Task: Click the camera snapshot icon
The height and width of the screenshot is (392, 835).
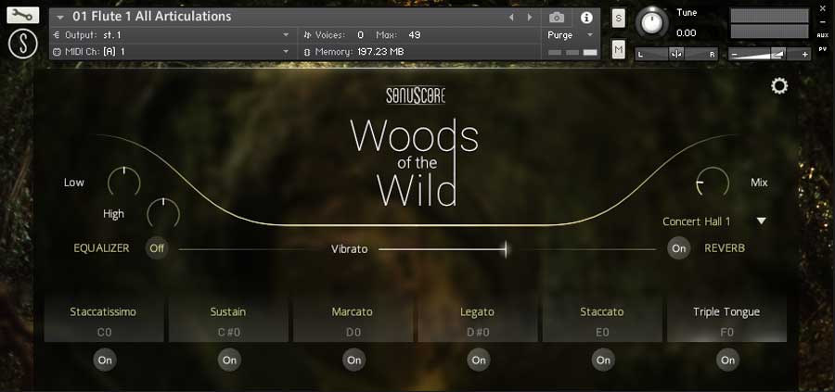Action: coord(557,18)
